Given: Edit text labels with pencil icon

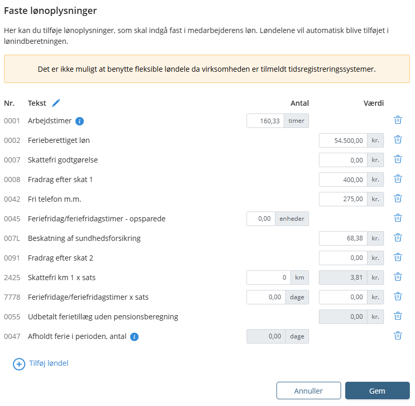Looking at the screenshot, I should (56, 103).
